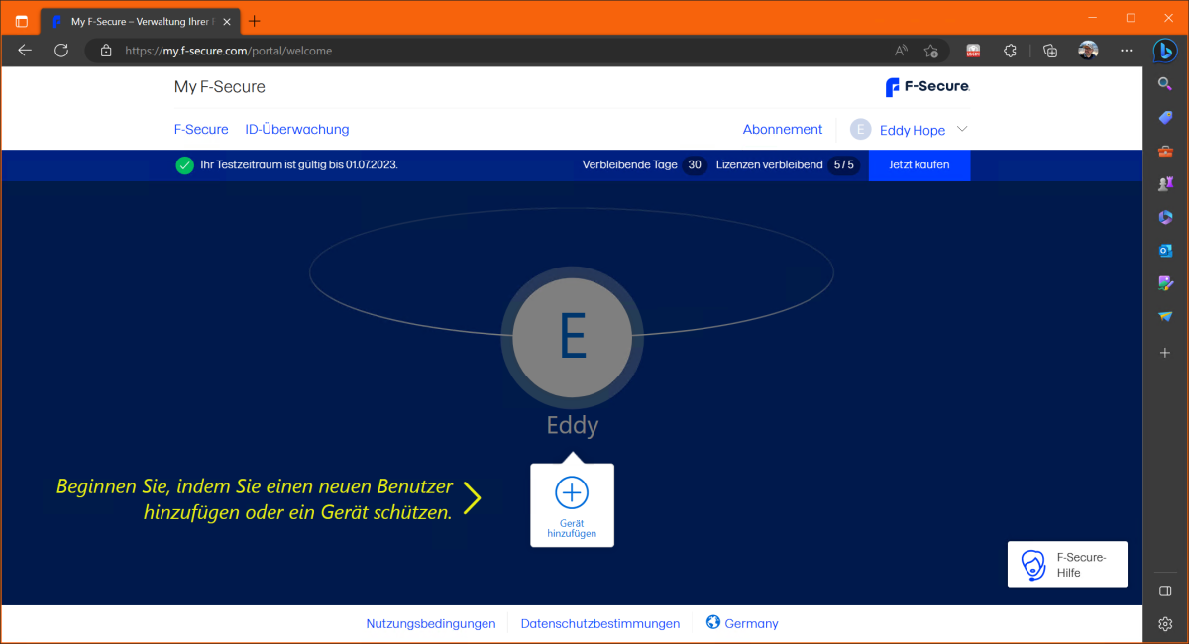
Task: Add a sidebar app with plus icon
Action: coord(1165,353)
